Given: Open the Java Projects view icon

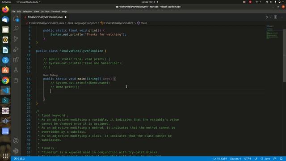Looking at the screenshot, I should (x=16, y=80).
